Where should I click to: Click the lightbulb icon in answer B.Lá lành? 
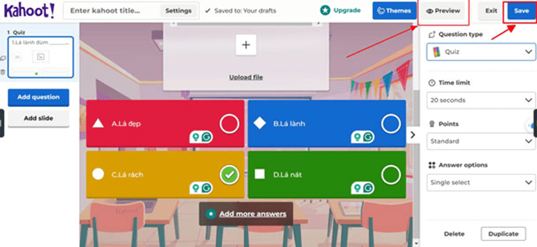coord(357,137)
